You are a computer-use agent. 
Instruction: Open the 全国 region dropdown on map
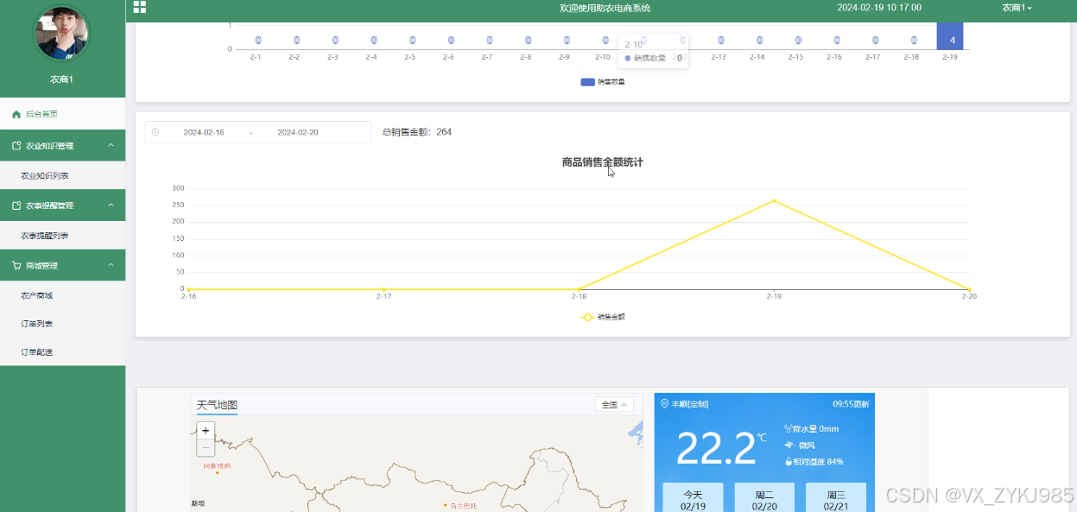pos(614,404)
